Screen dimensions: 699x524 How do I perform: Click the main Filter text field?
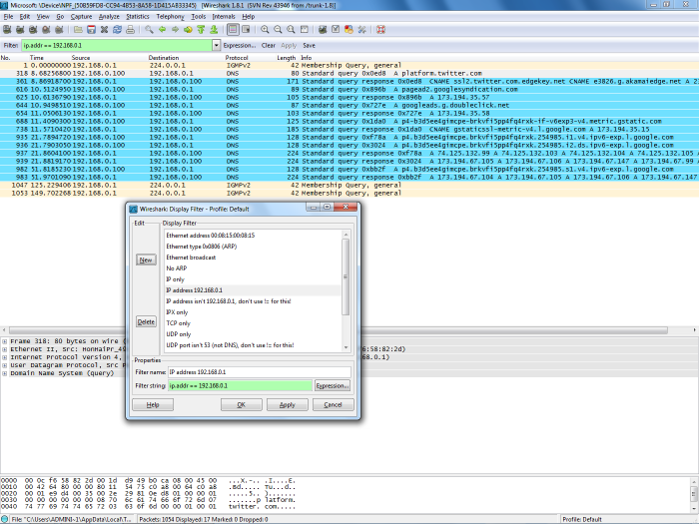pos(117,45)
